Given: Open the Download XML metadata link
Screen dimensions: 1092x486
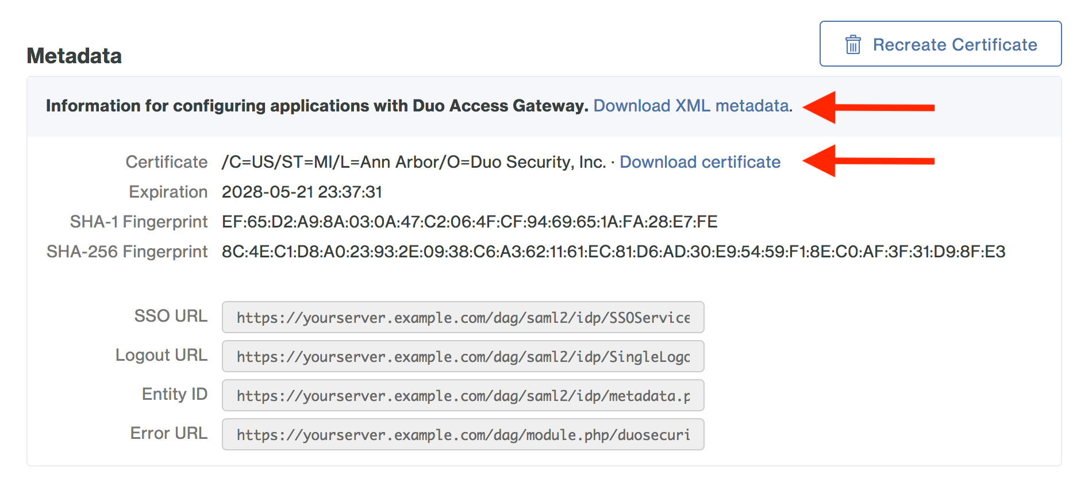Looking at the screenshot, I should [x=691, y=106].
